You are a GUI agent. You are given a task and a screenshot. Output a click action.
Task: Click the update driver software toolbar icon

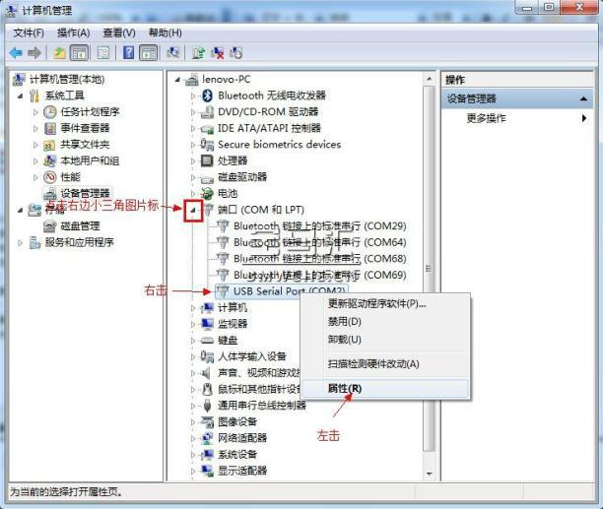[x=198, y=52]
